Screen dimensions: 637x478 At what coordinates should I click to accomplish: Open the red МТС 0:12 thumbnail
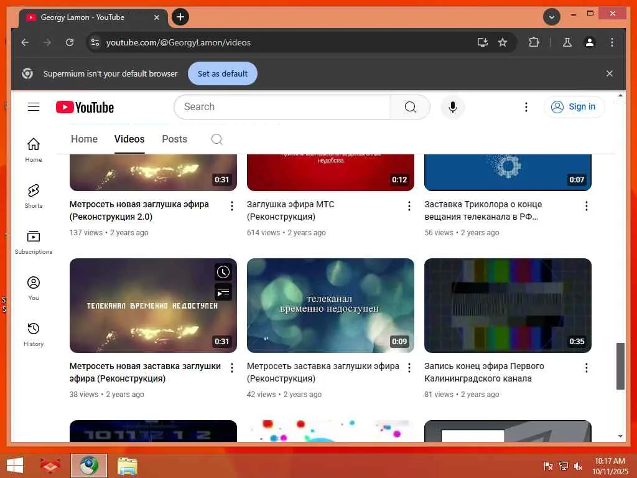[x=330, y=172]
